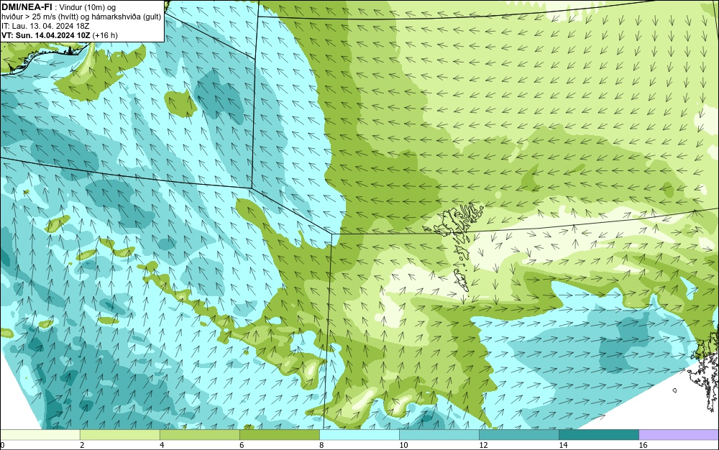Click the purple above-16 m/s legend swatch
The width and height of the screenshot is (719, 450).
click(679, 434)
